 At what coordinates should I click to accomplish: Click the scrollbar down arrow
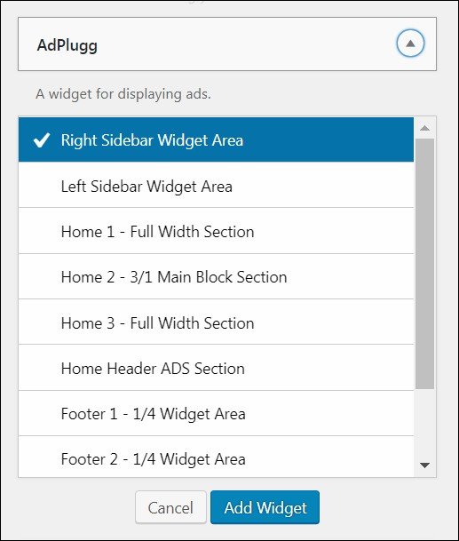tap(425, 465)
